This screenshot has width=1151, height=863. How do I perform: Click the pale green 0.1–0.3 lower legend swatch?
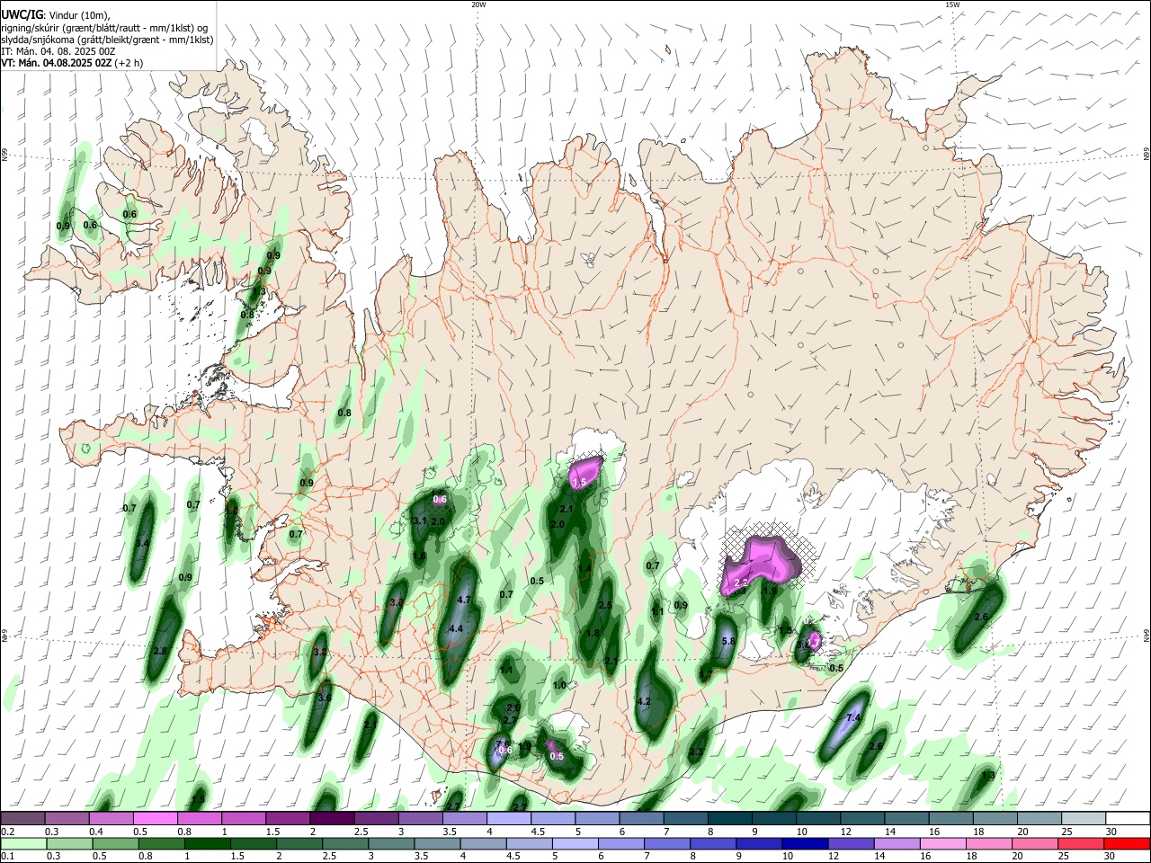[22, 843]
